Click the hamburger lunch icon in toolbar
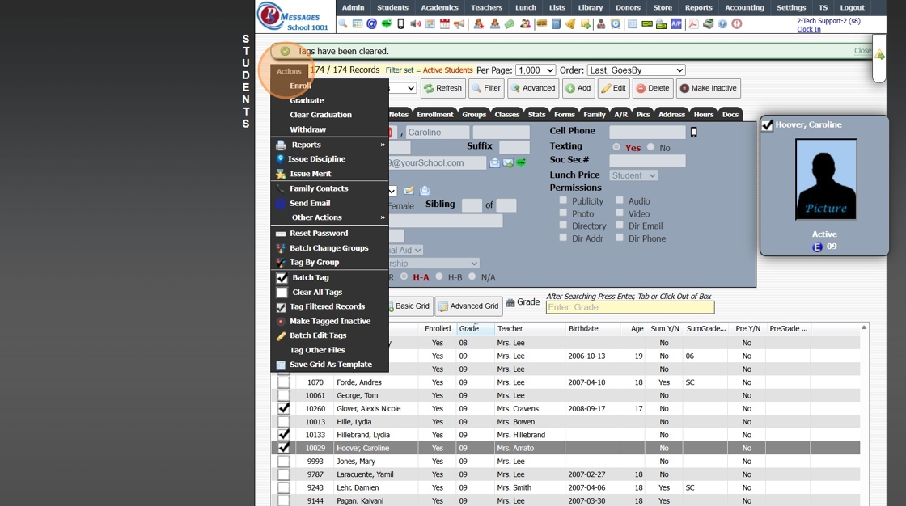Viewport: 906px width, 506px height. (x=541, y=24)
